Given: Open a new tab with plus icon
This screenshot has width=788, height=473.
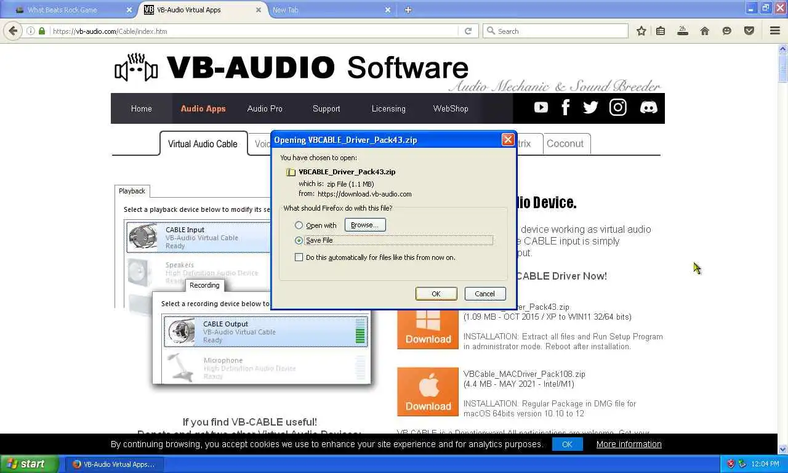Looking at the screenshot, I should coord(408,9).
